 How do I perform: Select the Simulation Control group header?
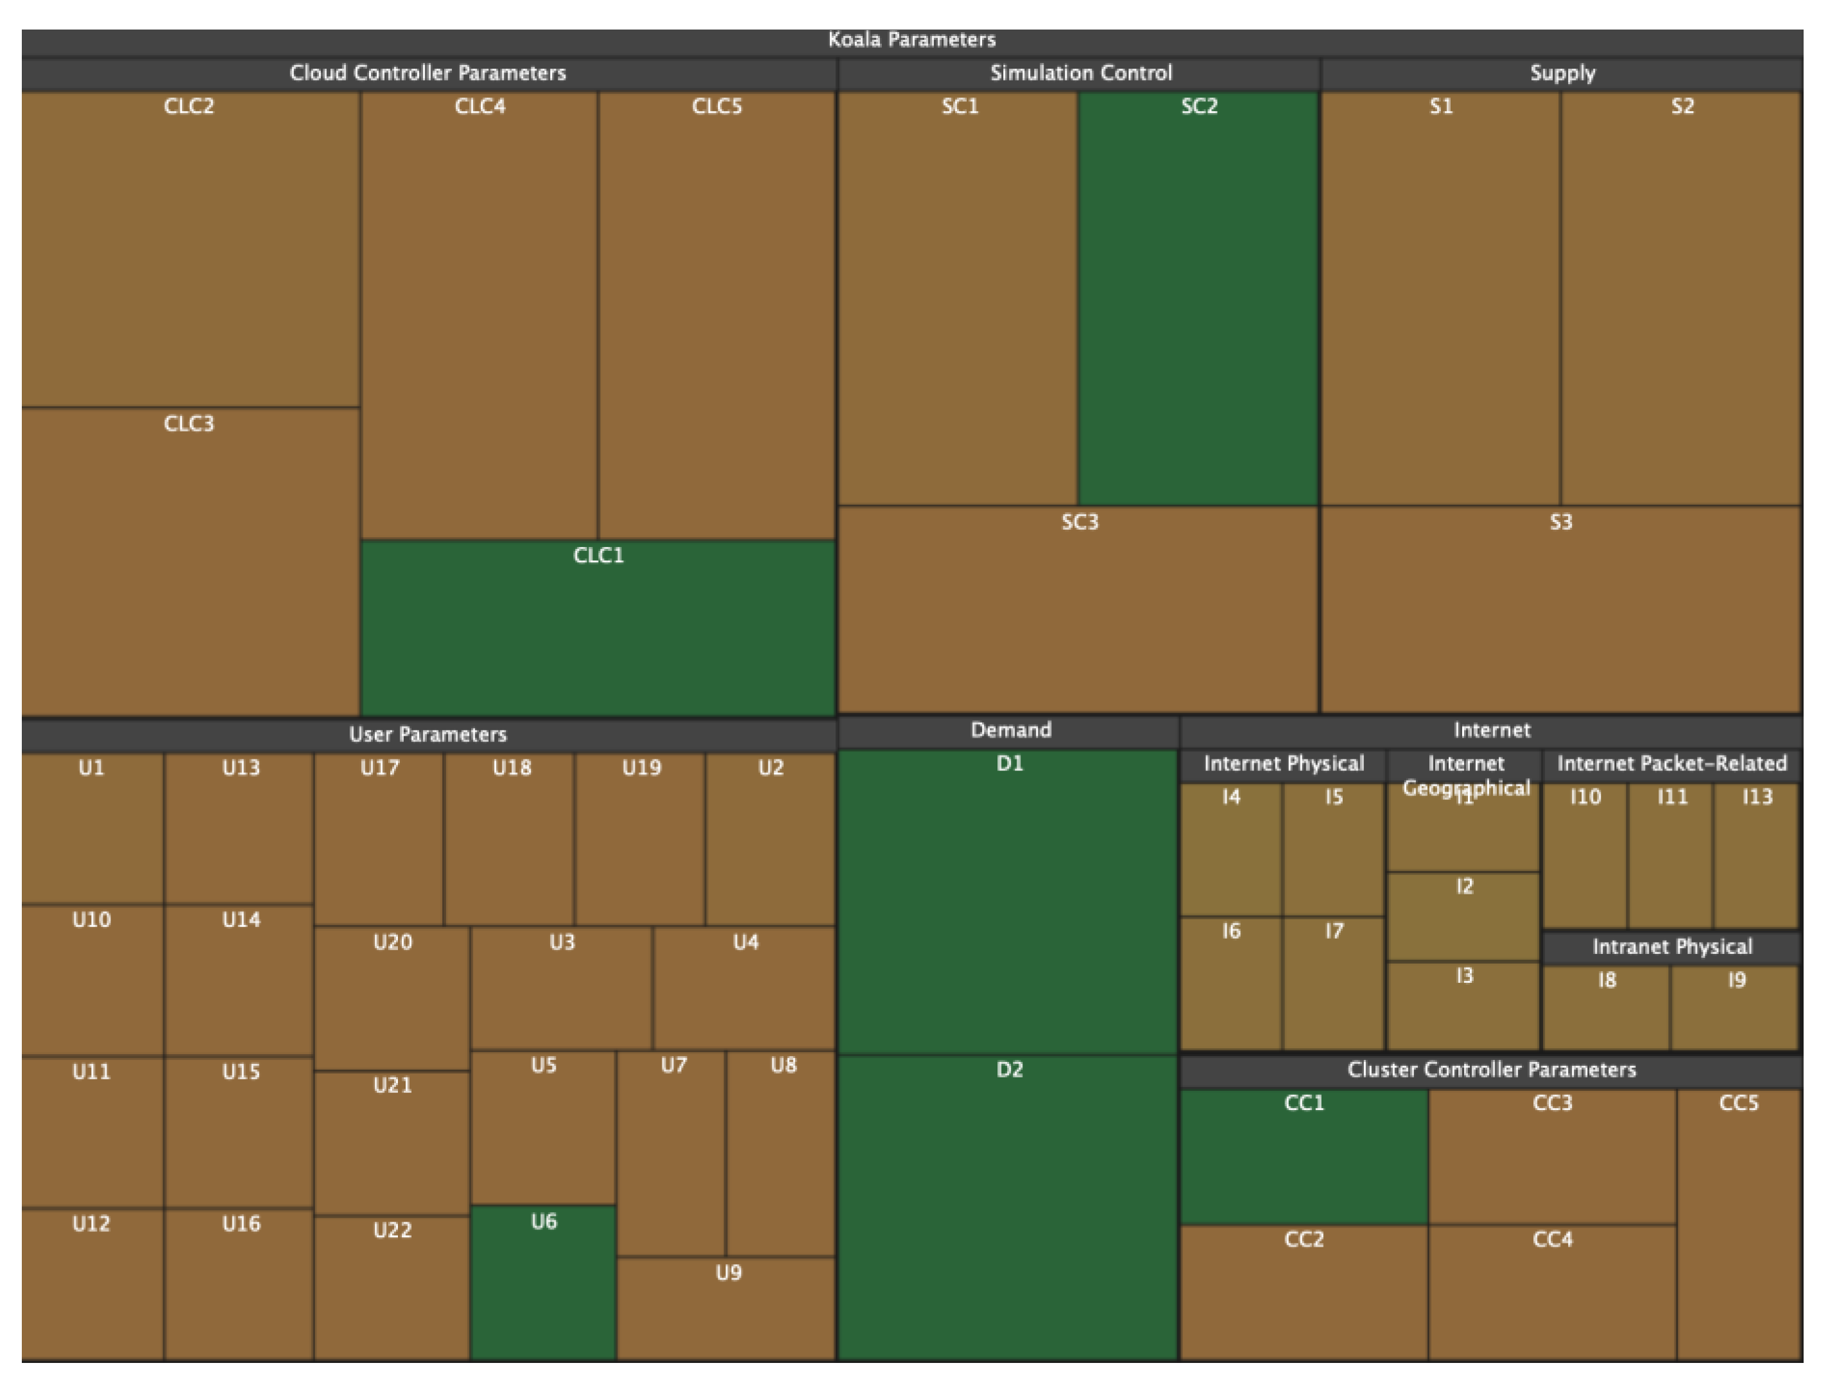(x=1080, y=73)
